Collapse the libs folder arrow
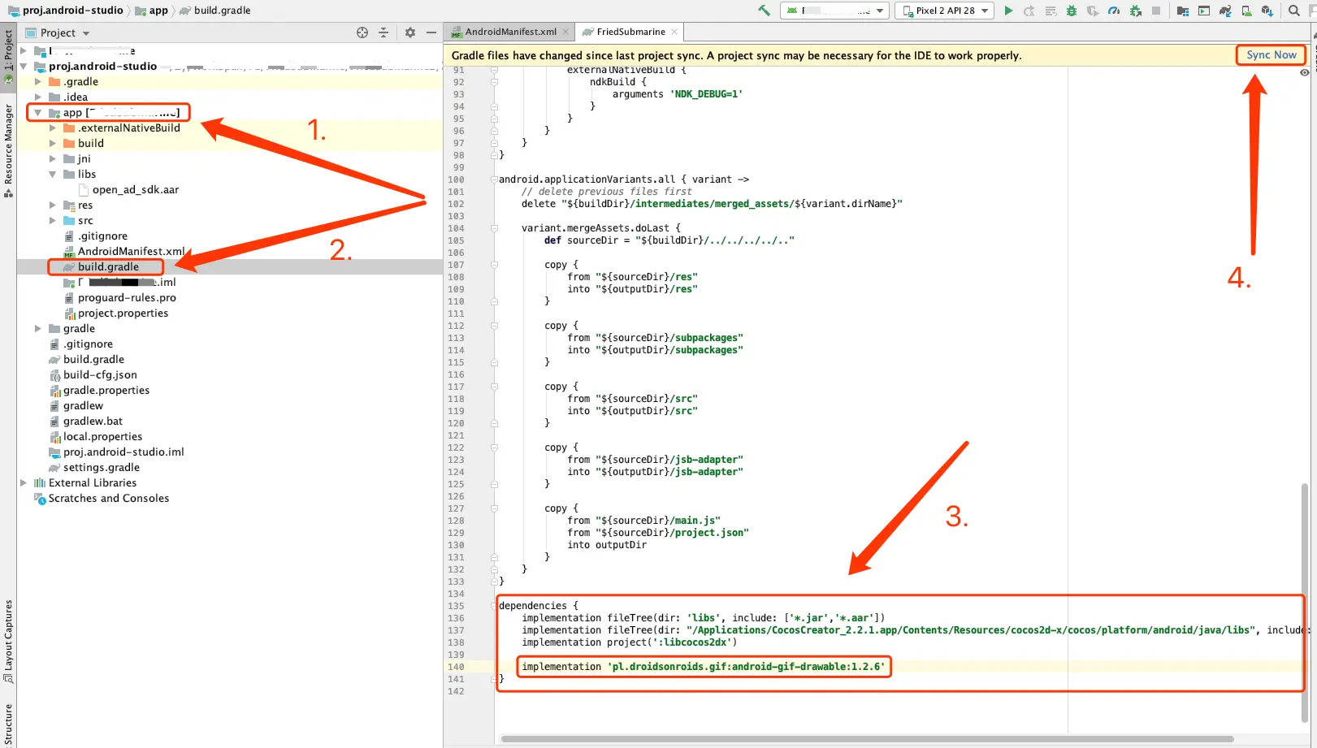The width and height of the screenshot is (1317, 748). pos(52,175)
